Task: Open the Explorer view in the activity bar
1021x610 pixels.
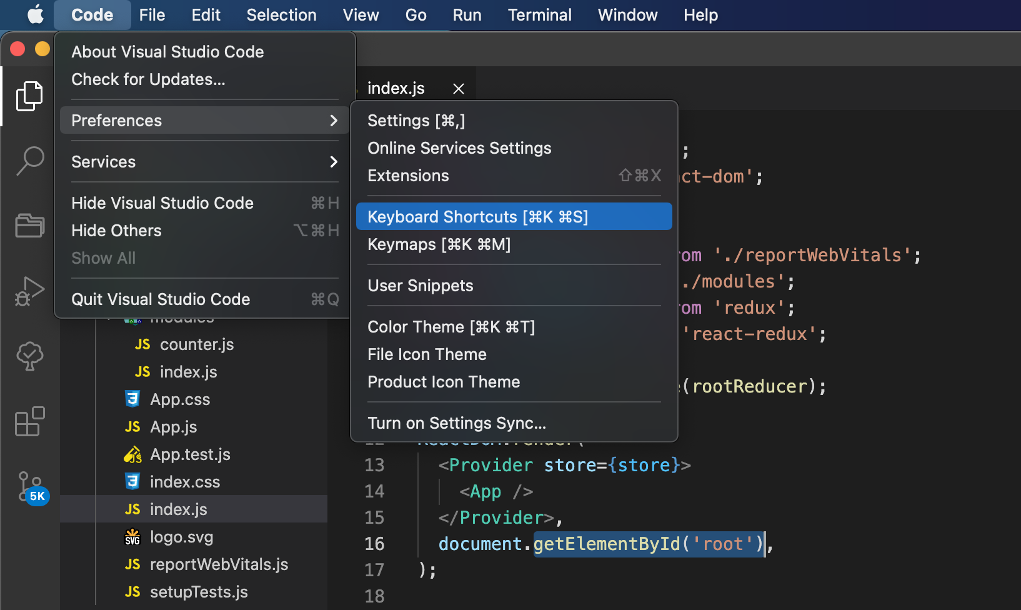Action: (x=29, y=96)
